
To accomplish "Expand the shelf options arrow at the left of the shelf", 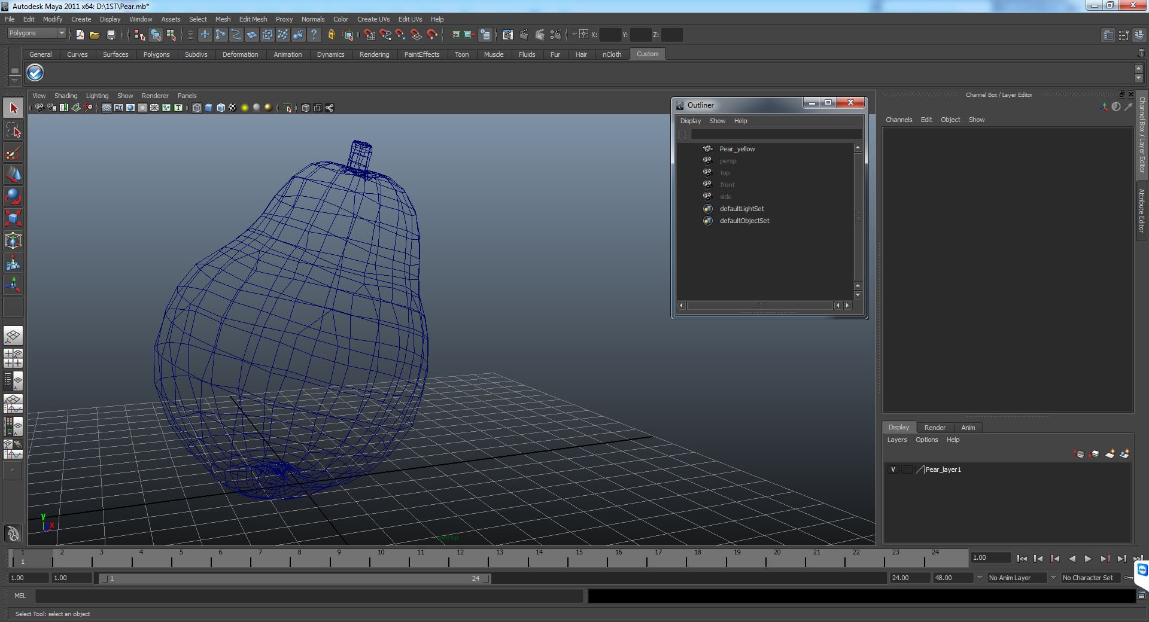I will click(x=14, y=81).
